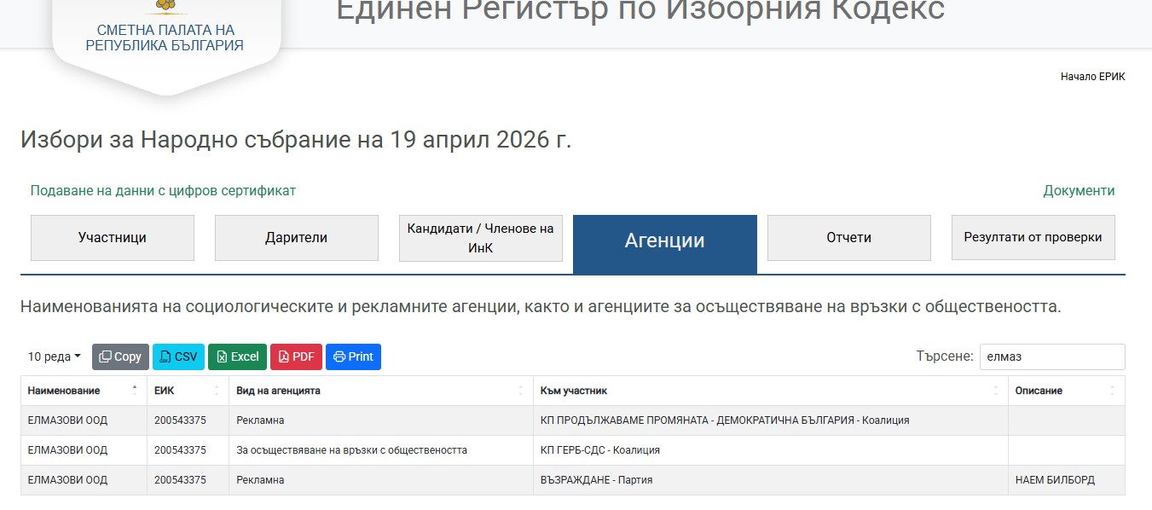Sort by Към участник column
Screen dimensions: 1152x510
coord(995,391)
